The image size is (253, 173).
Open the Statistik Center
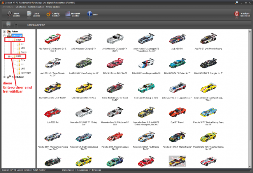coord(73,15)
